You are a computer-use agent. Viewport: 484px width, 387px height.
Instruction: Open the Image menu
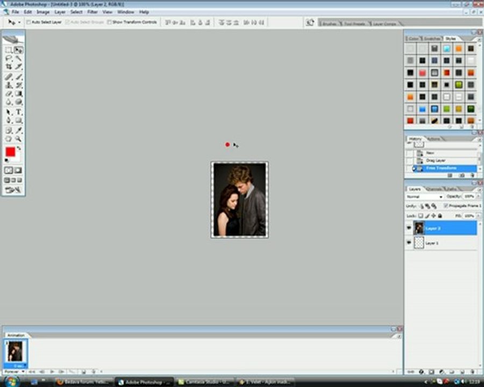coord(43,12)
